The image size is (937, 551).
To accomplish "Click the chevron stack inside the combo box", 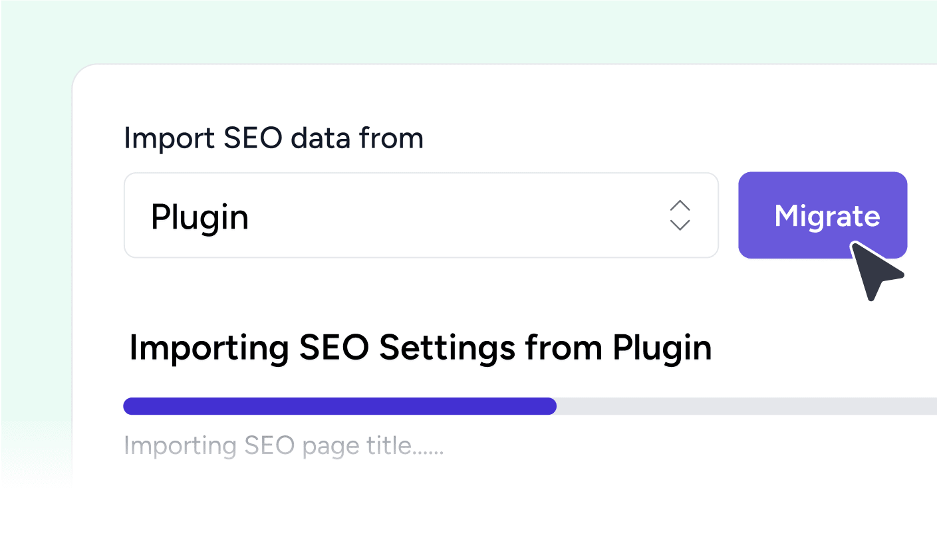I will tap(680, 215).
